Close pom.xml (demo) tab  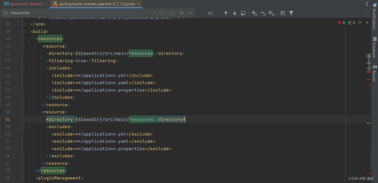click(46, 4)
